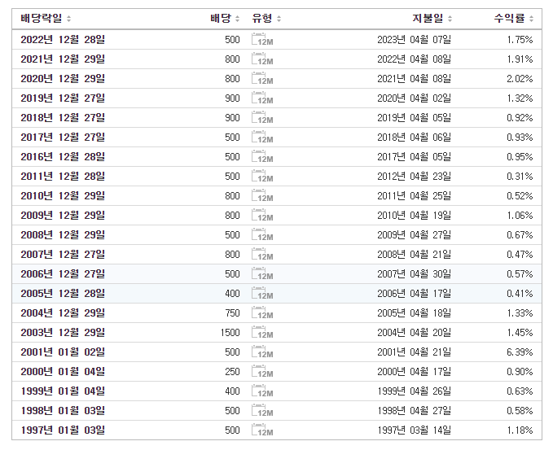Click payment date 2007년 04월 30일
The image size is (553, 450).
click(x=414, y=274)
